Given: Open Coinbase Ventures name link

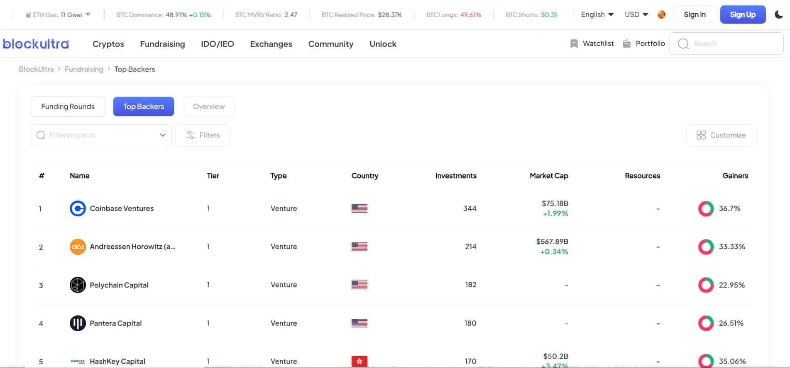Looking at the screenshot, I should pyautogui.click(x=122, y=208).
